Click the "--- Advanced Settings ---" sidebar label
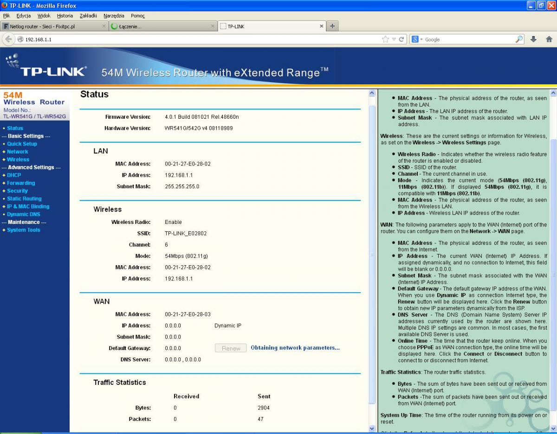The width and height of the screenshot is (557, 434). point(31,167)
